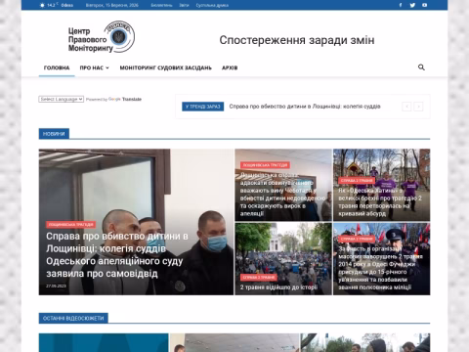Show previous trending headline arrow
The height and width of the screenshot is (352, 469).
(x=406, y=107)
